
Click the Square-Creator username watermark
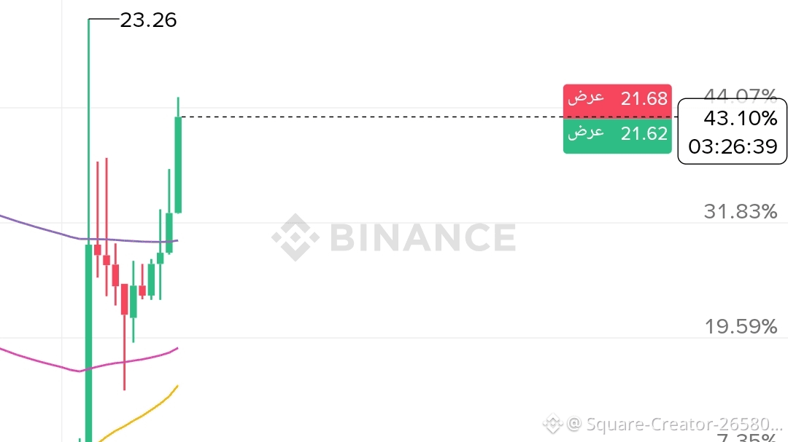[675, 424]
